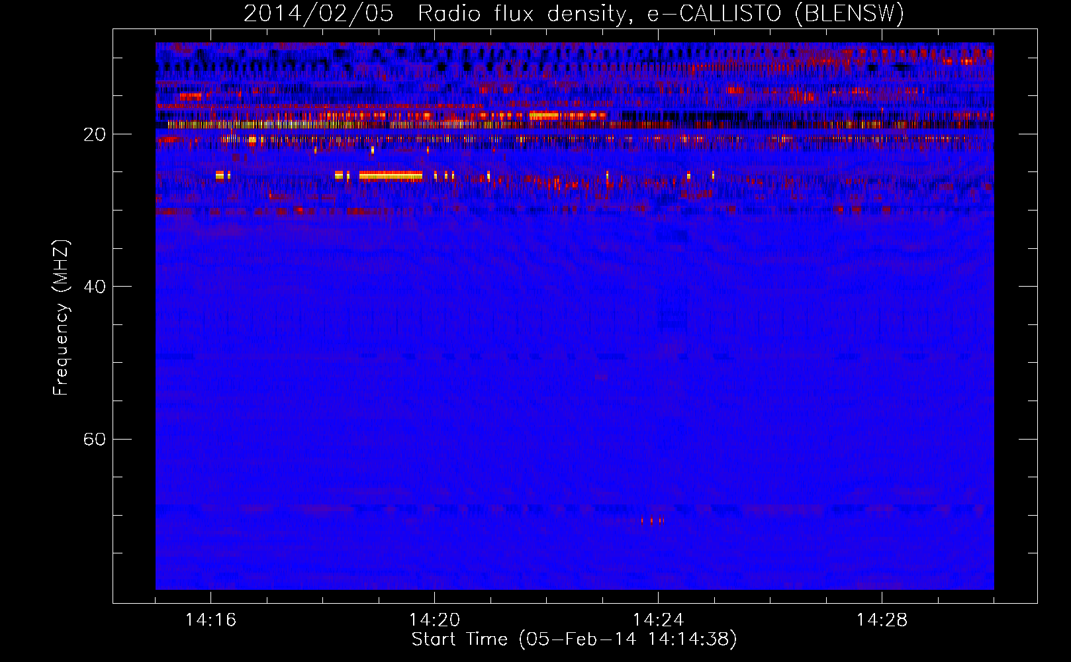Click the time axis label '14:28'
The image size is (1071, 662).
click(882, 620)
